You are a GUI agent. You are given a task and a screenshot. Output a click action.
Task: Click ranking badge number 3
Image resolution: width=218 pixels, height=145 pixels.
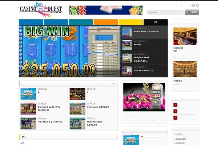tap(175, 118)
